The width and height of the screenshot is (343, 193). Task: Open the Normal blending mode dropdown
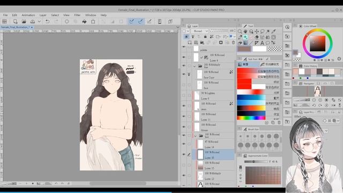pos(200,31)
